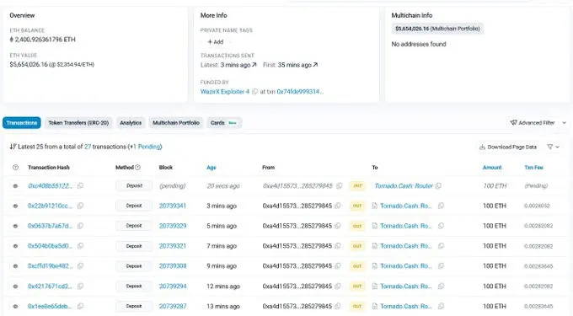Click Download Page Data button
The image size is (573, 316).
coord(508,147)
